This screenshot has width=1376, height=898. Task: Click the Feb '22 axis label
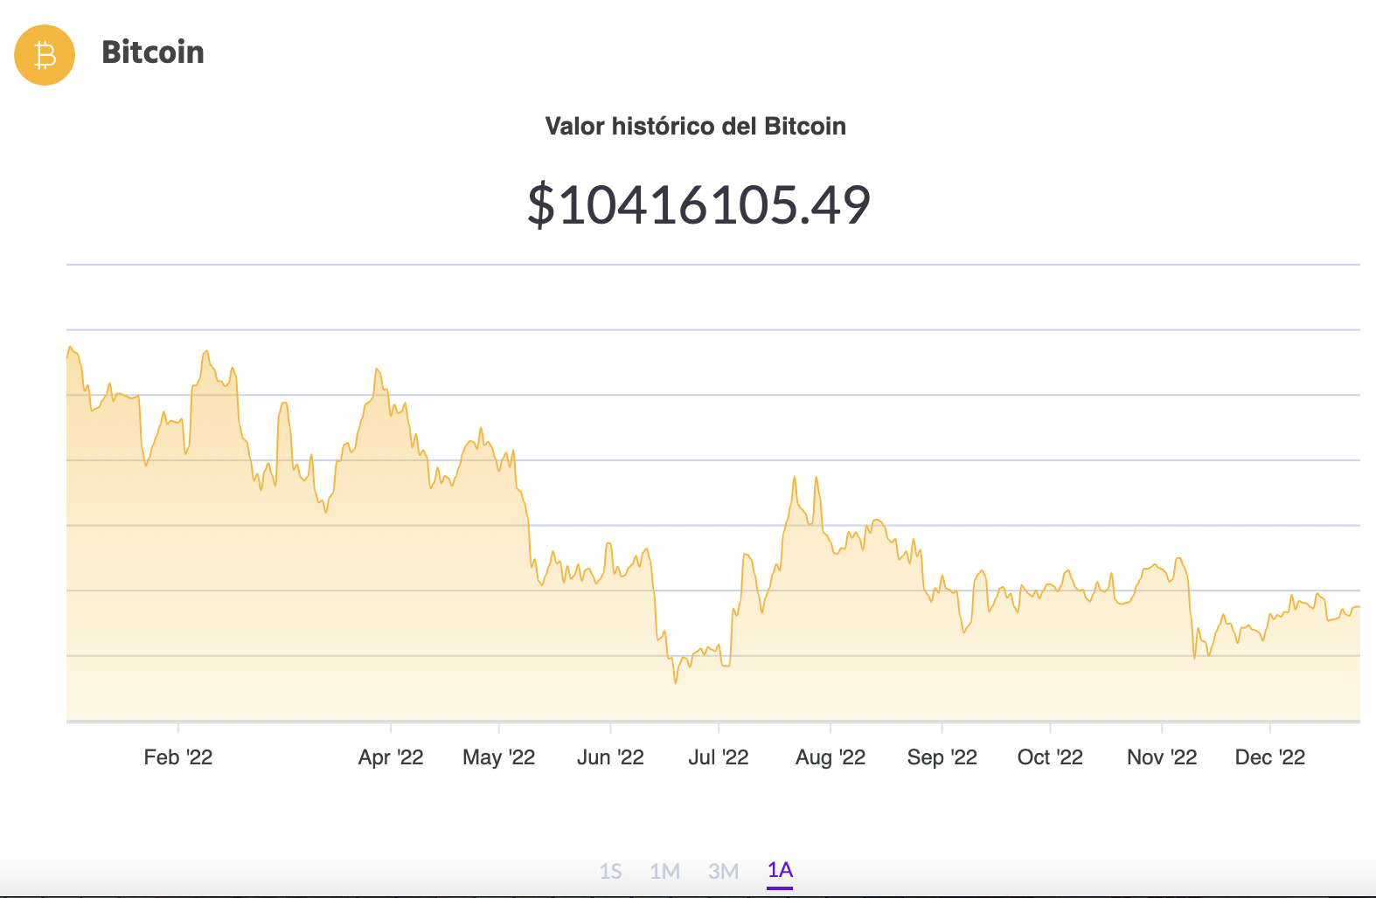tap(178, 757)
